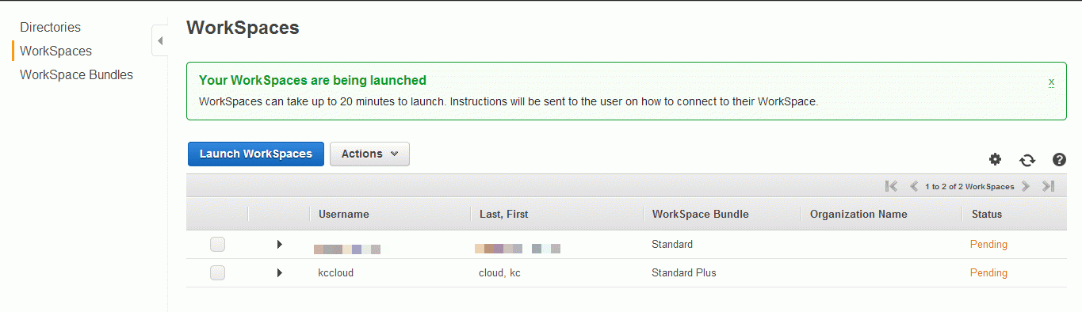Expand details for the Standard bundle row
This screenshot has width=1082, height=312.
(279, 244)
